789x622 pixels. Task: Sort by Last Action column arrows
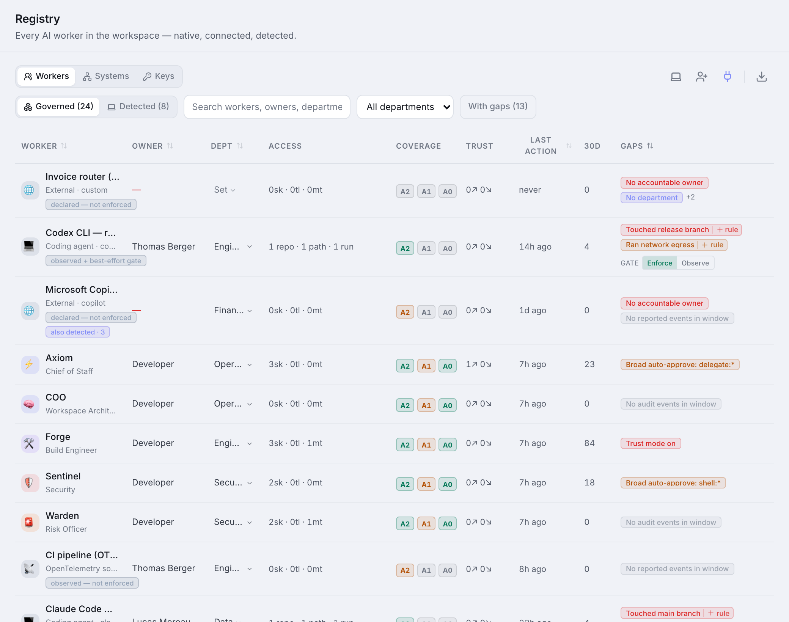tap(569, 146)
